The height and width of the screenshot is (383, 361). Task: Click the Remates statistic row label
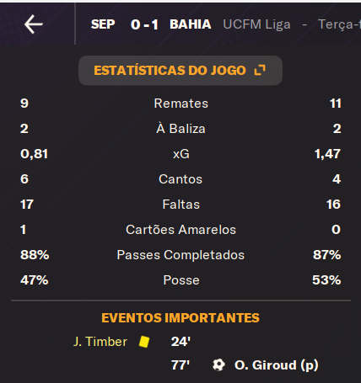click(x=180, y=104)
